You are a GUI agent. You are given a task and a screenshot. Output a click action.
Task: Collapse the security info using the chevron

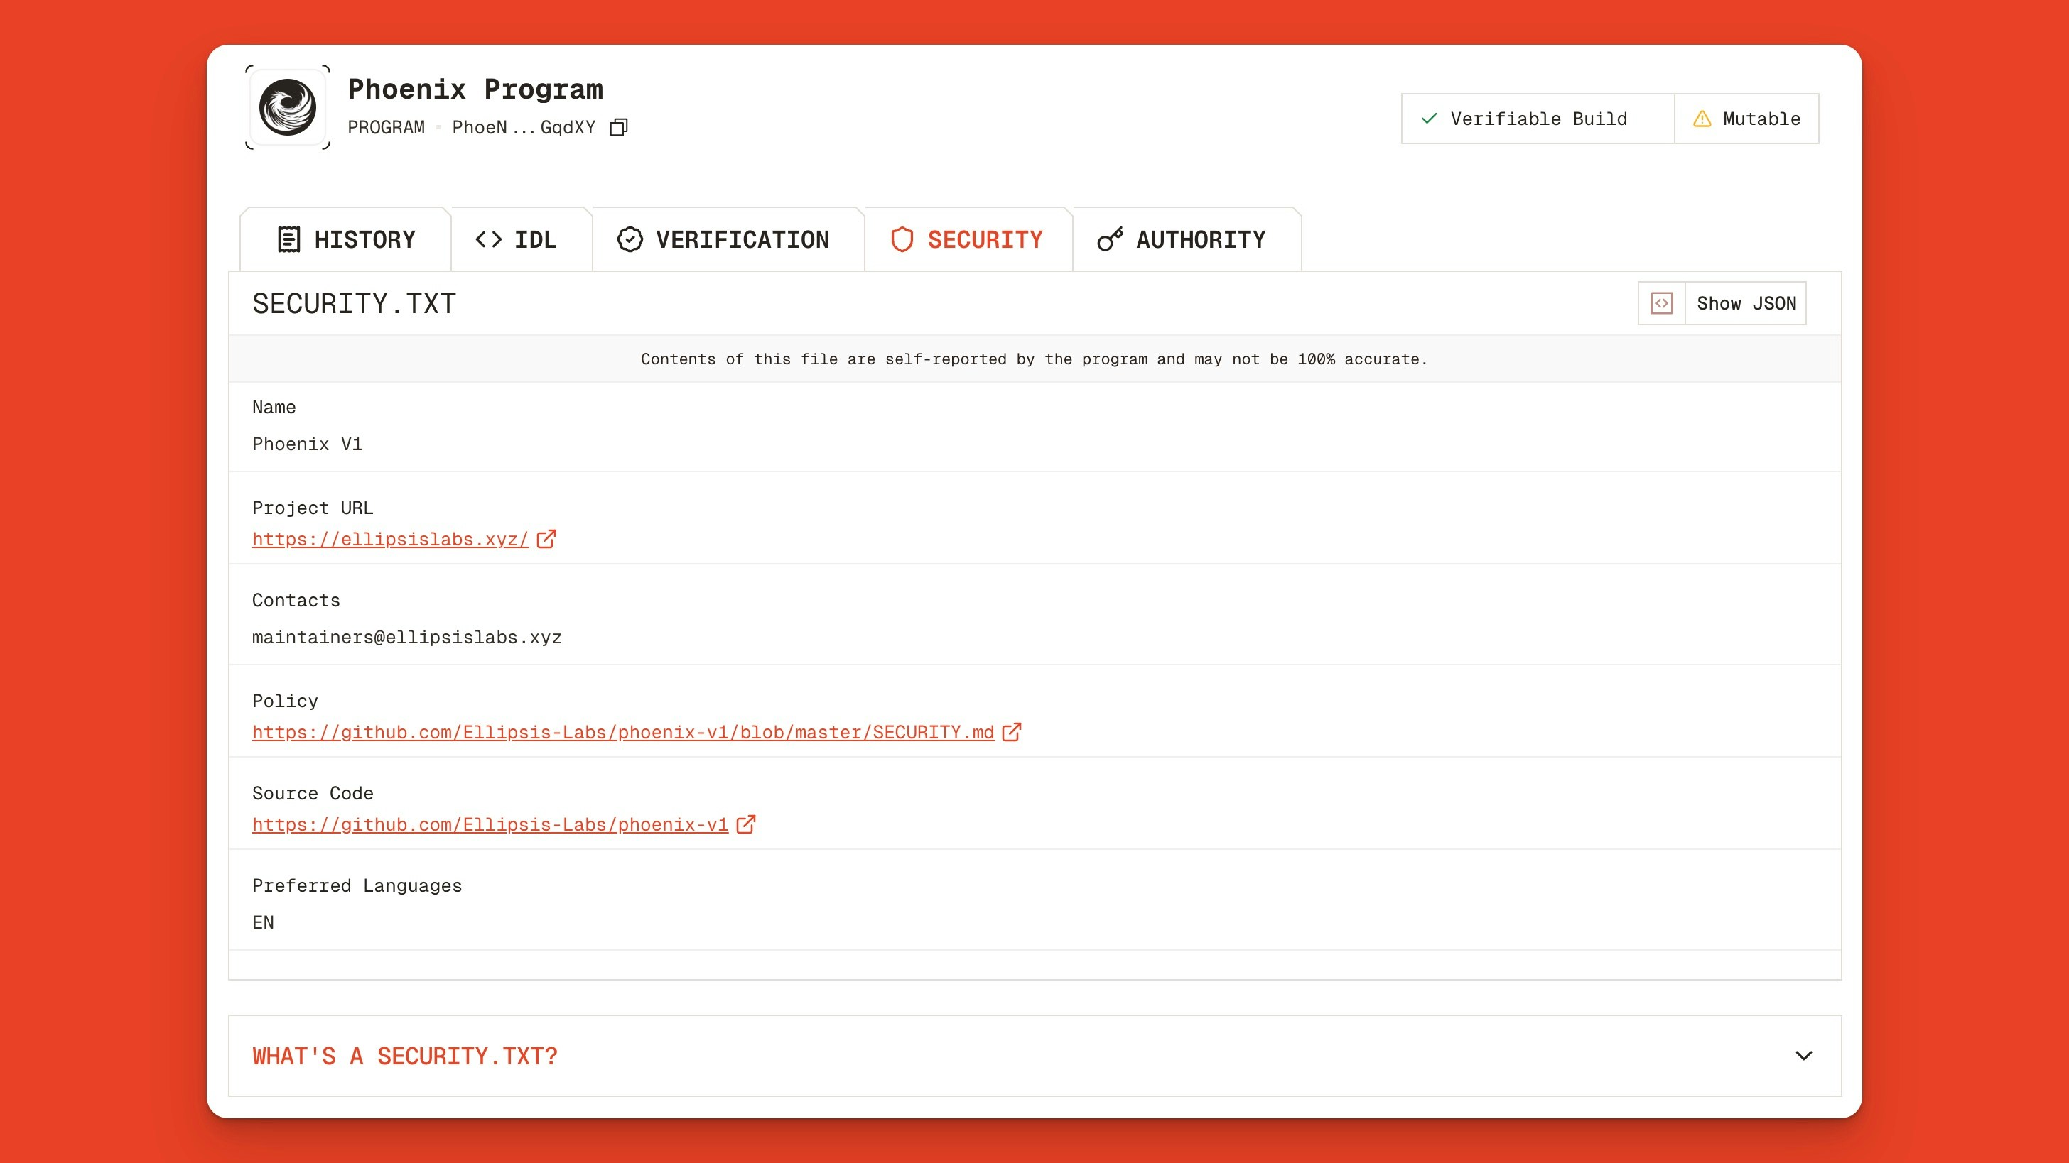point(1804,1056)
